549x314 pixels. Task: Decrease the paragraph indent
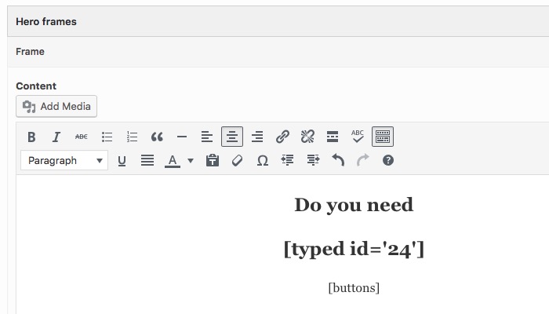(x=288, y=160)
